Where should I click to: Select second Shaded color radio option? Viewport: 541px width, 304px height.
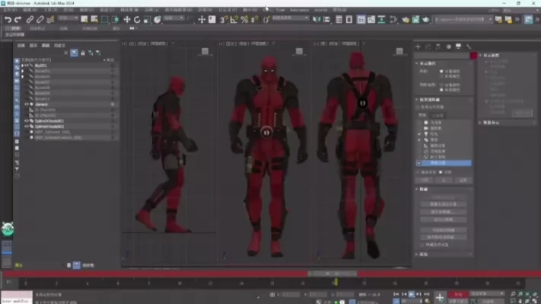(x=441, y=90)
